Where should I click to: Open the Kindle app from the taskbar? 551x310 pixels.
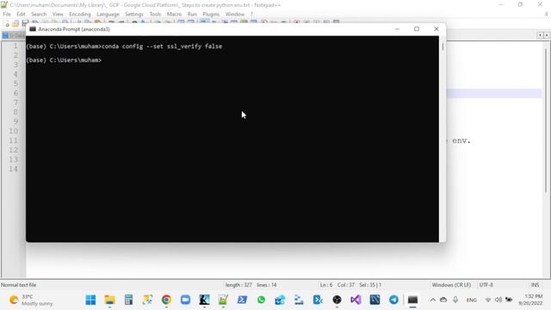(205, 300)
